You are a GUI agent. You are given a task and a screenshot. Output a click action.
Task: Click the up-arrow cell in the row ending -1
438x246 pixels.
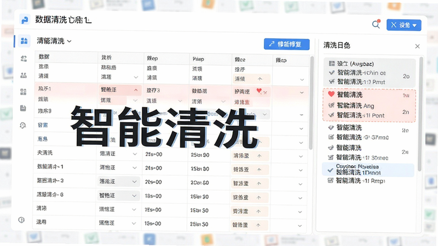250,169
